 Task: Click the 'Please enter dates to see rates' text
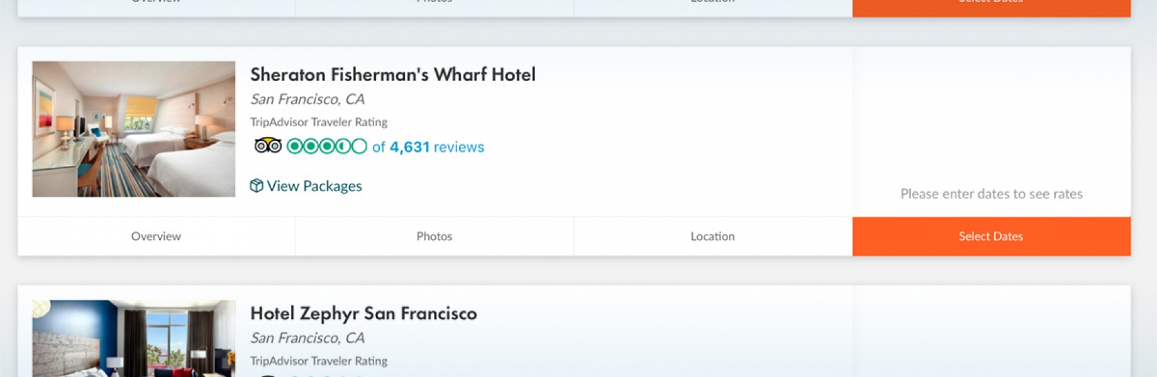992,194
